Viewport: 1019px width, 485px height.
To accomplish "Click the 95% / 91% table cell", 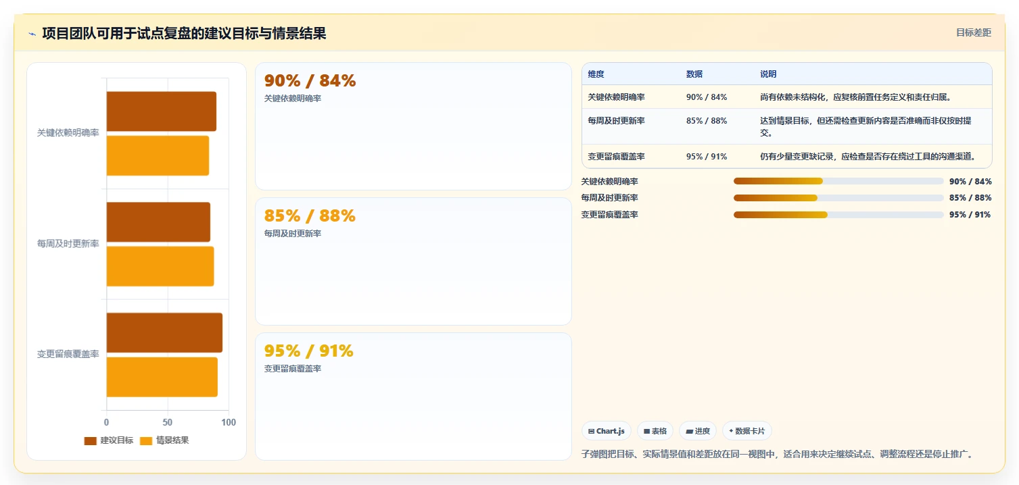I will (x=707, y=157).
